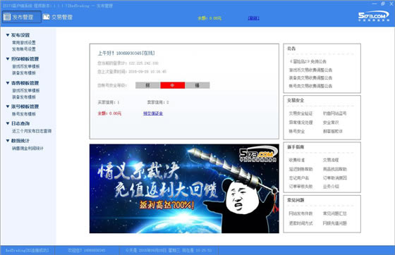Open the 假客服欺诈 link
The width and height of the screenshot is (395, 255).
(333, 131)
